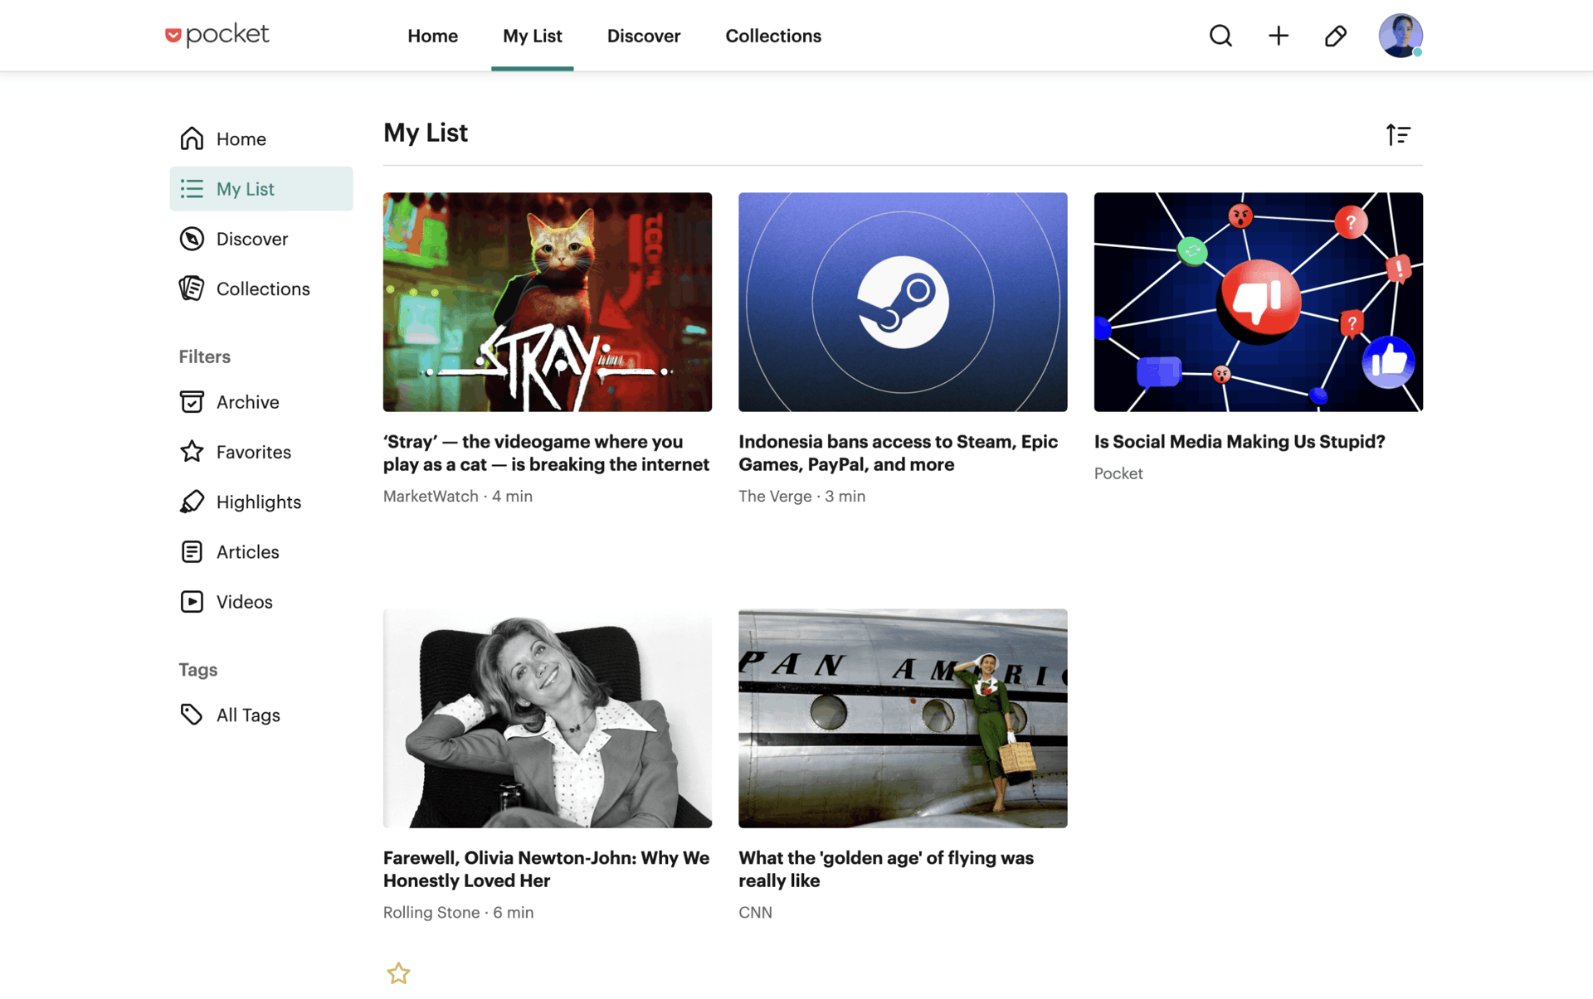Open Collections label in sidebar

coord(263,289)
